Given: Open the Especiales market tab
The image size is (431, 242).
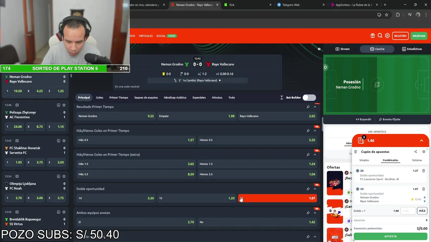Looking at the screenshot, I should coord(199,97).
